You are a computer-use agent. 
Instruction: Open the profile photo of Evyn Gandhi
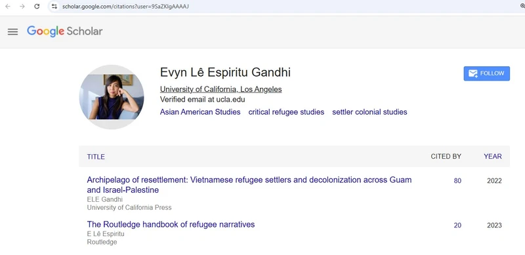(112, 97)
